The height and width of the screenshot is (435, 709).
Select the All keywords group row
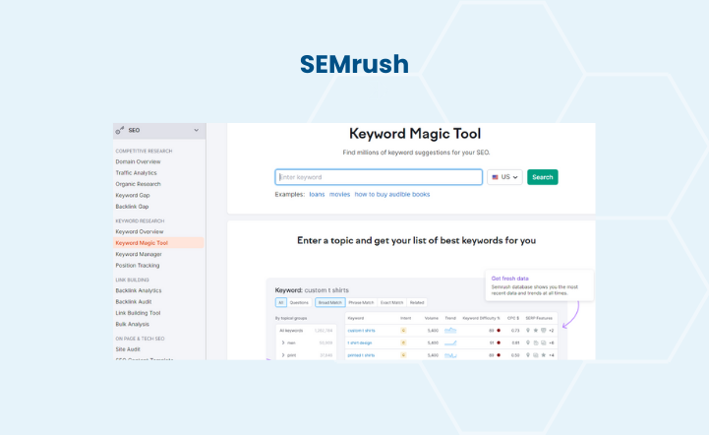pos(306,331)
